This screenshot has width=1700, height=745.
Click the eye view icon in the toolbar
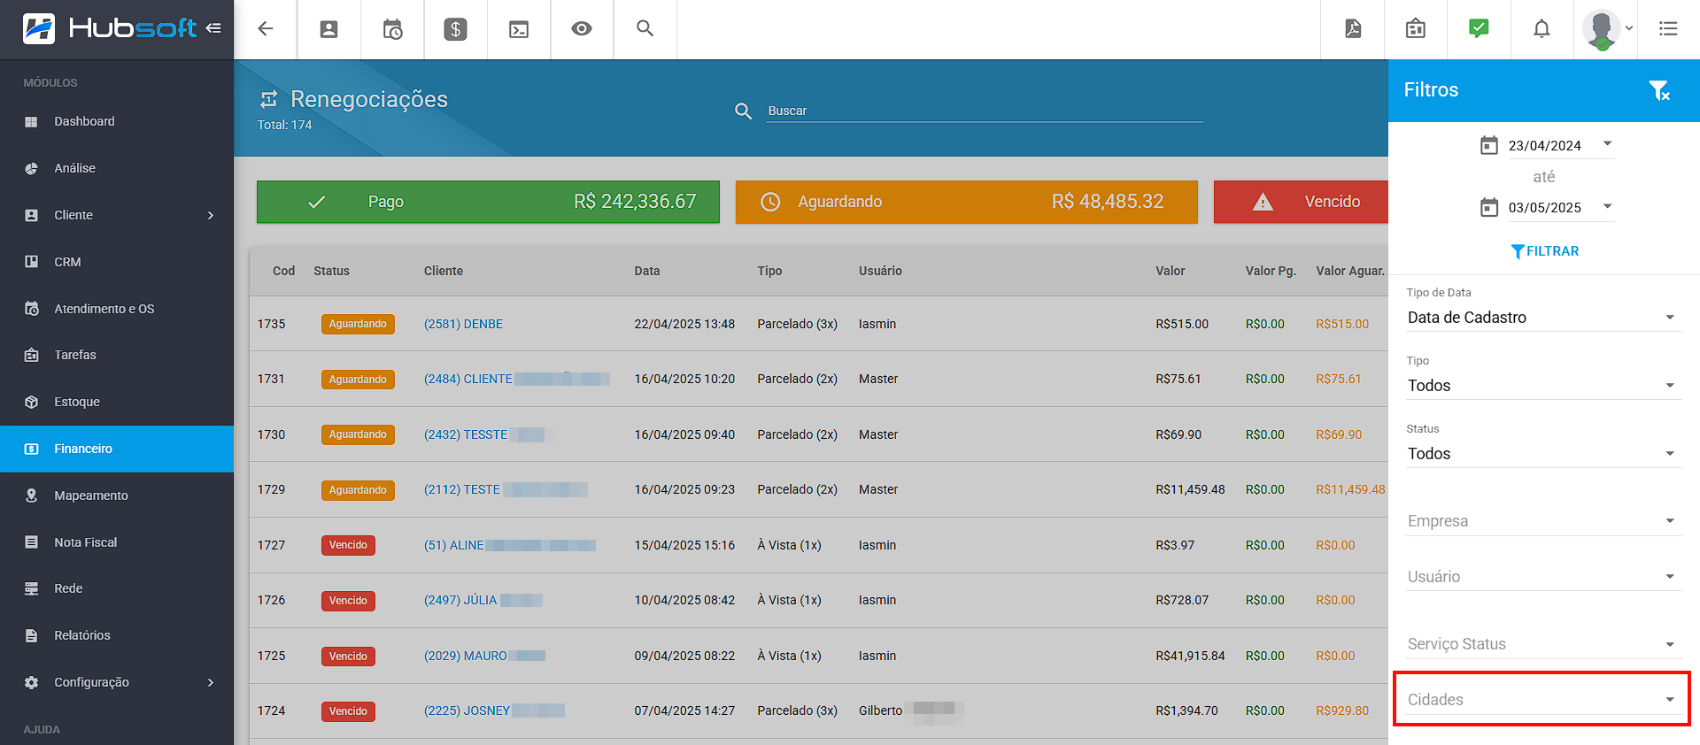pos(582,29)
